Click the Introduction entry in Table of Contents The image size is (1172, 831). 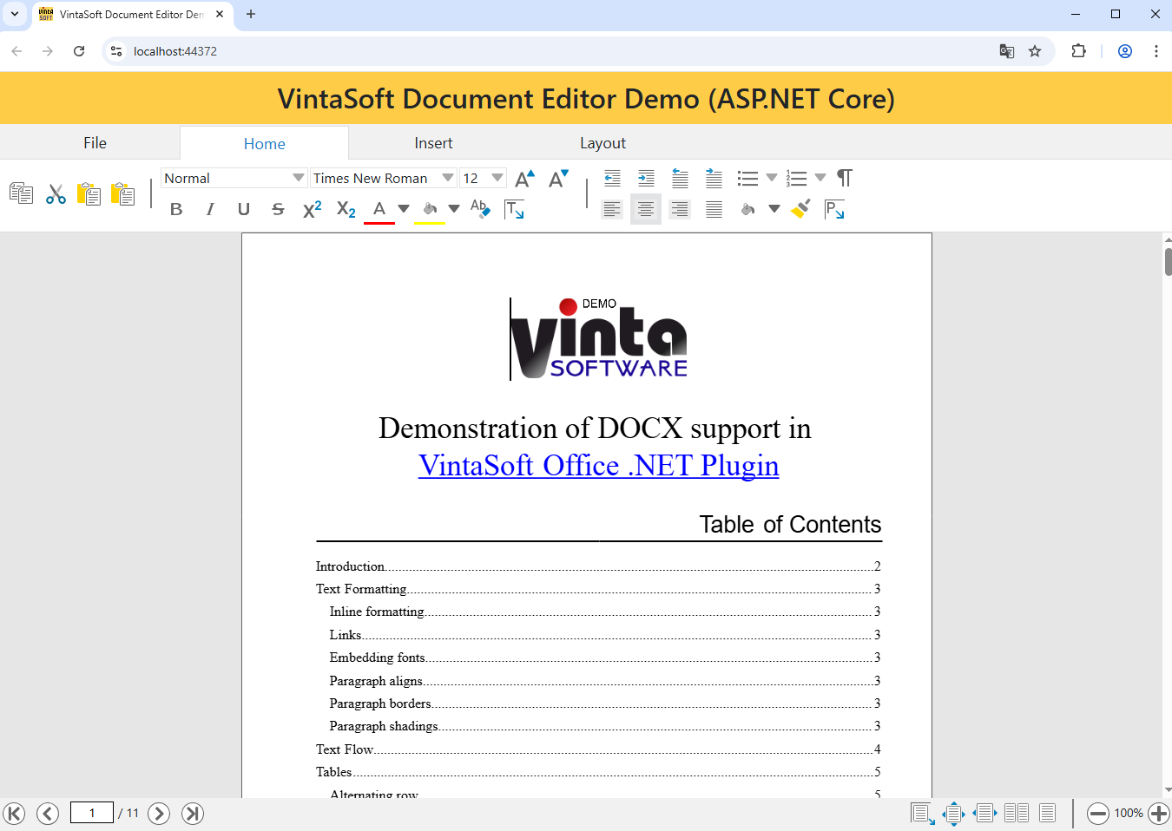[x=350, y=566]
